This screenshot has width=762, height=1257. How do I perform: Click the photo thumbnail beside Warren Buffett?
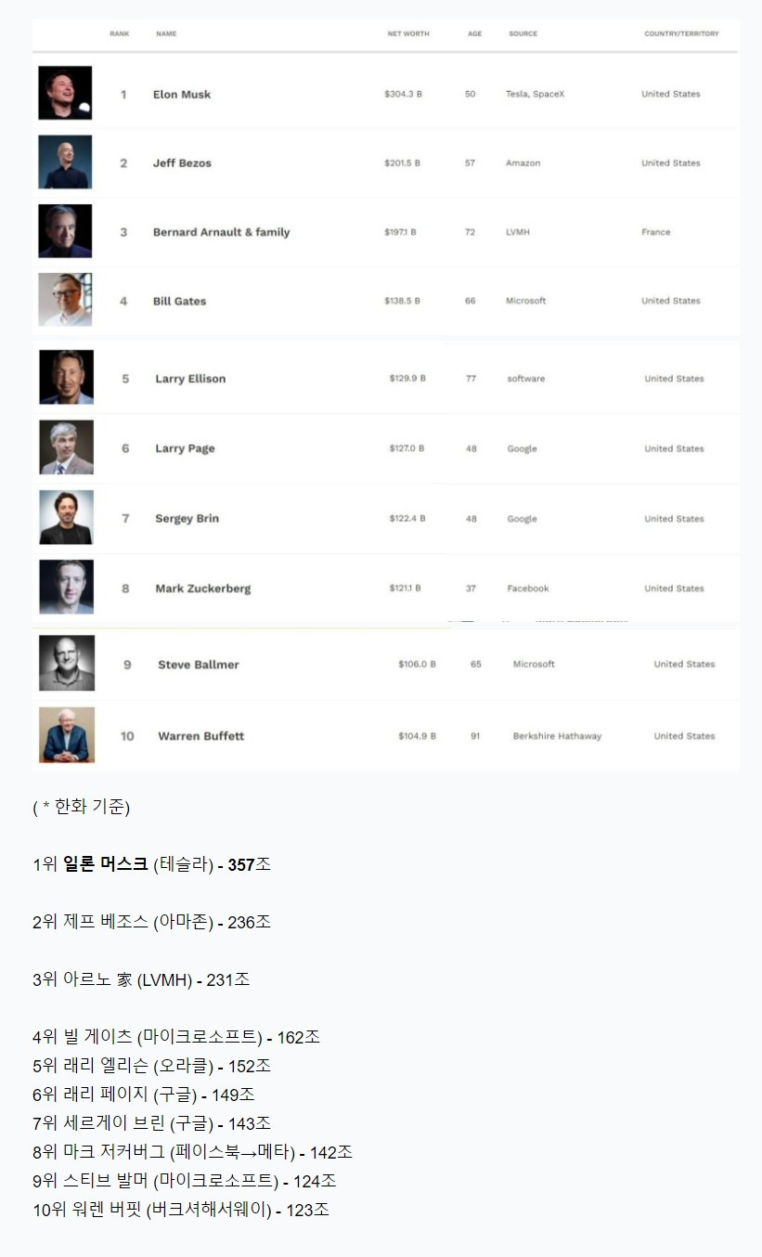[67, 735]
